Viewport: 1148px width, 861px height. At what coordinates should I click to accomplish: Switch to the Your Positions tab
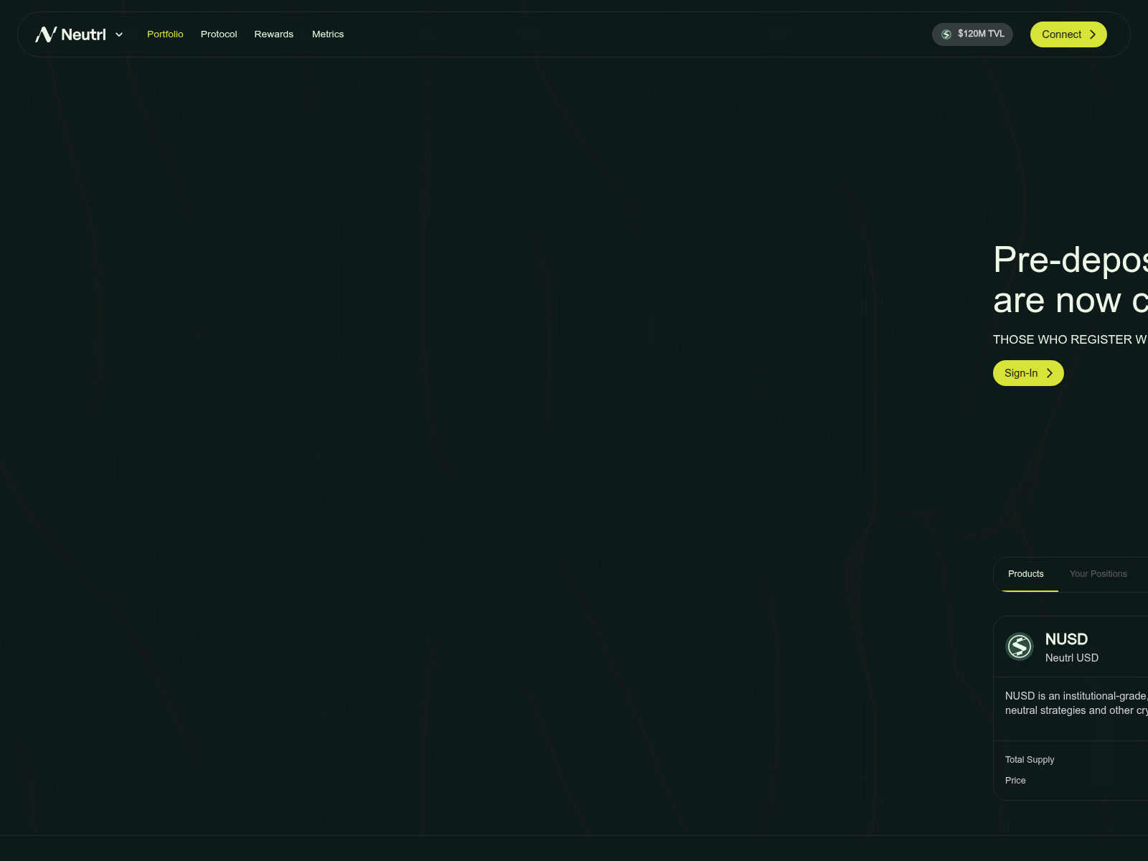coord(1098,574)
